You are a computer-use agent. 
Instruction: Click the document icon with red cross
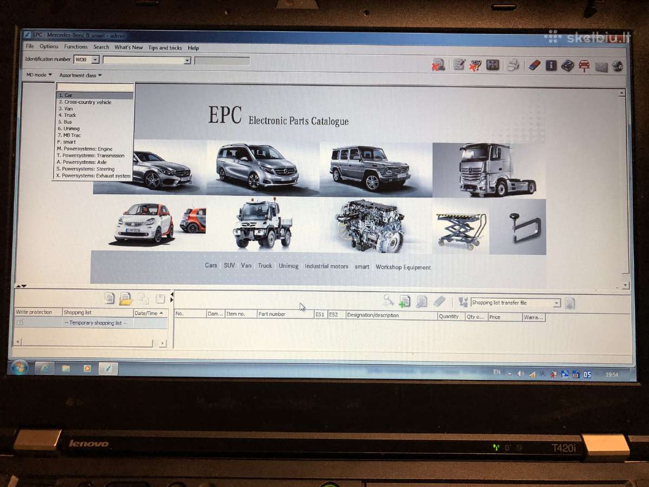(438, 65)
